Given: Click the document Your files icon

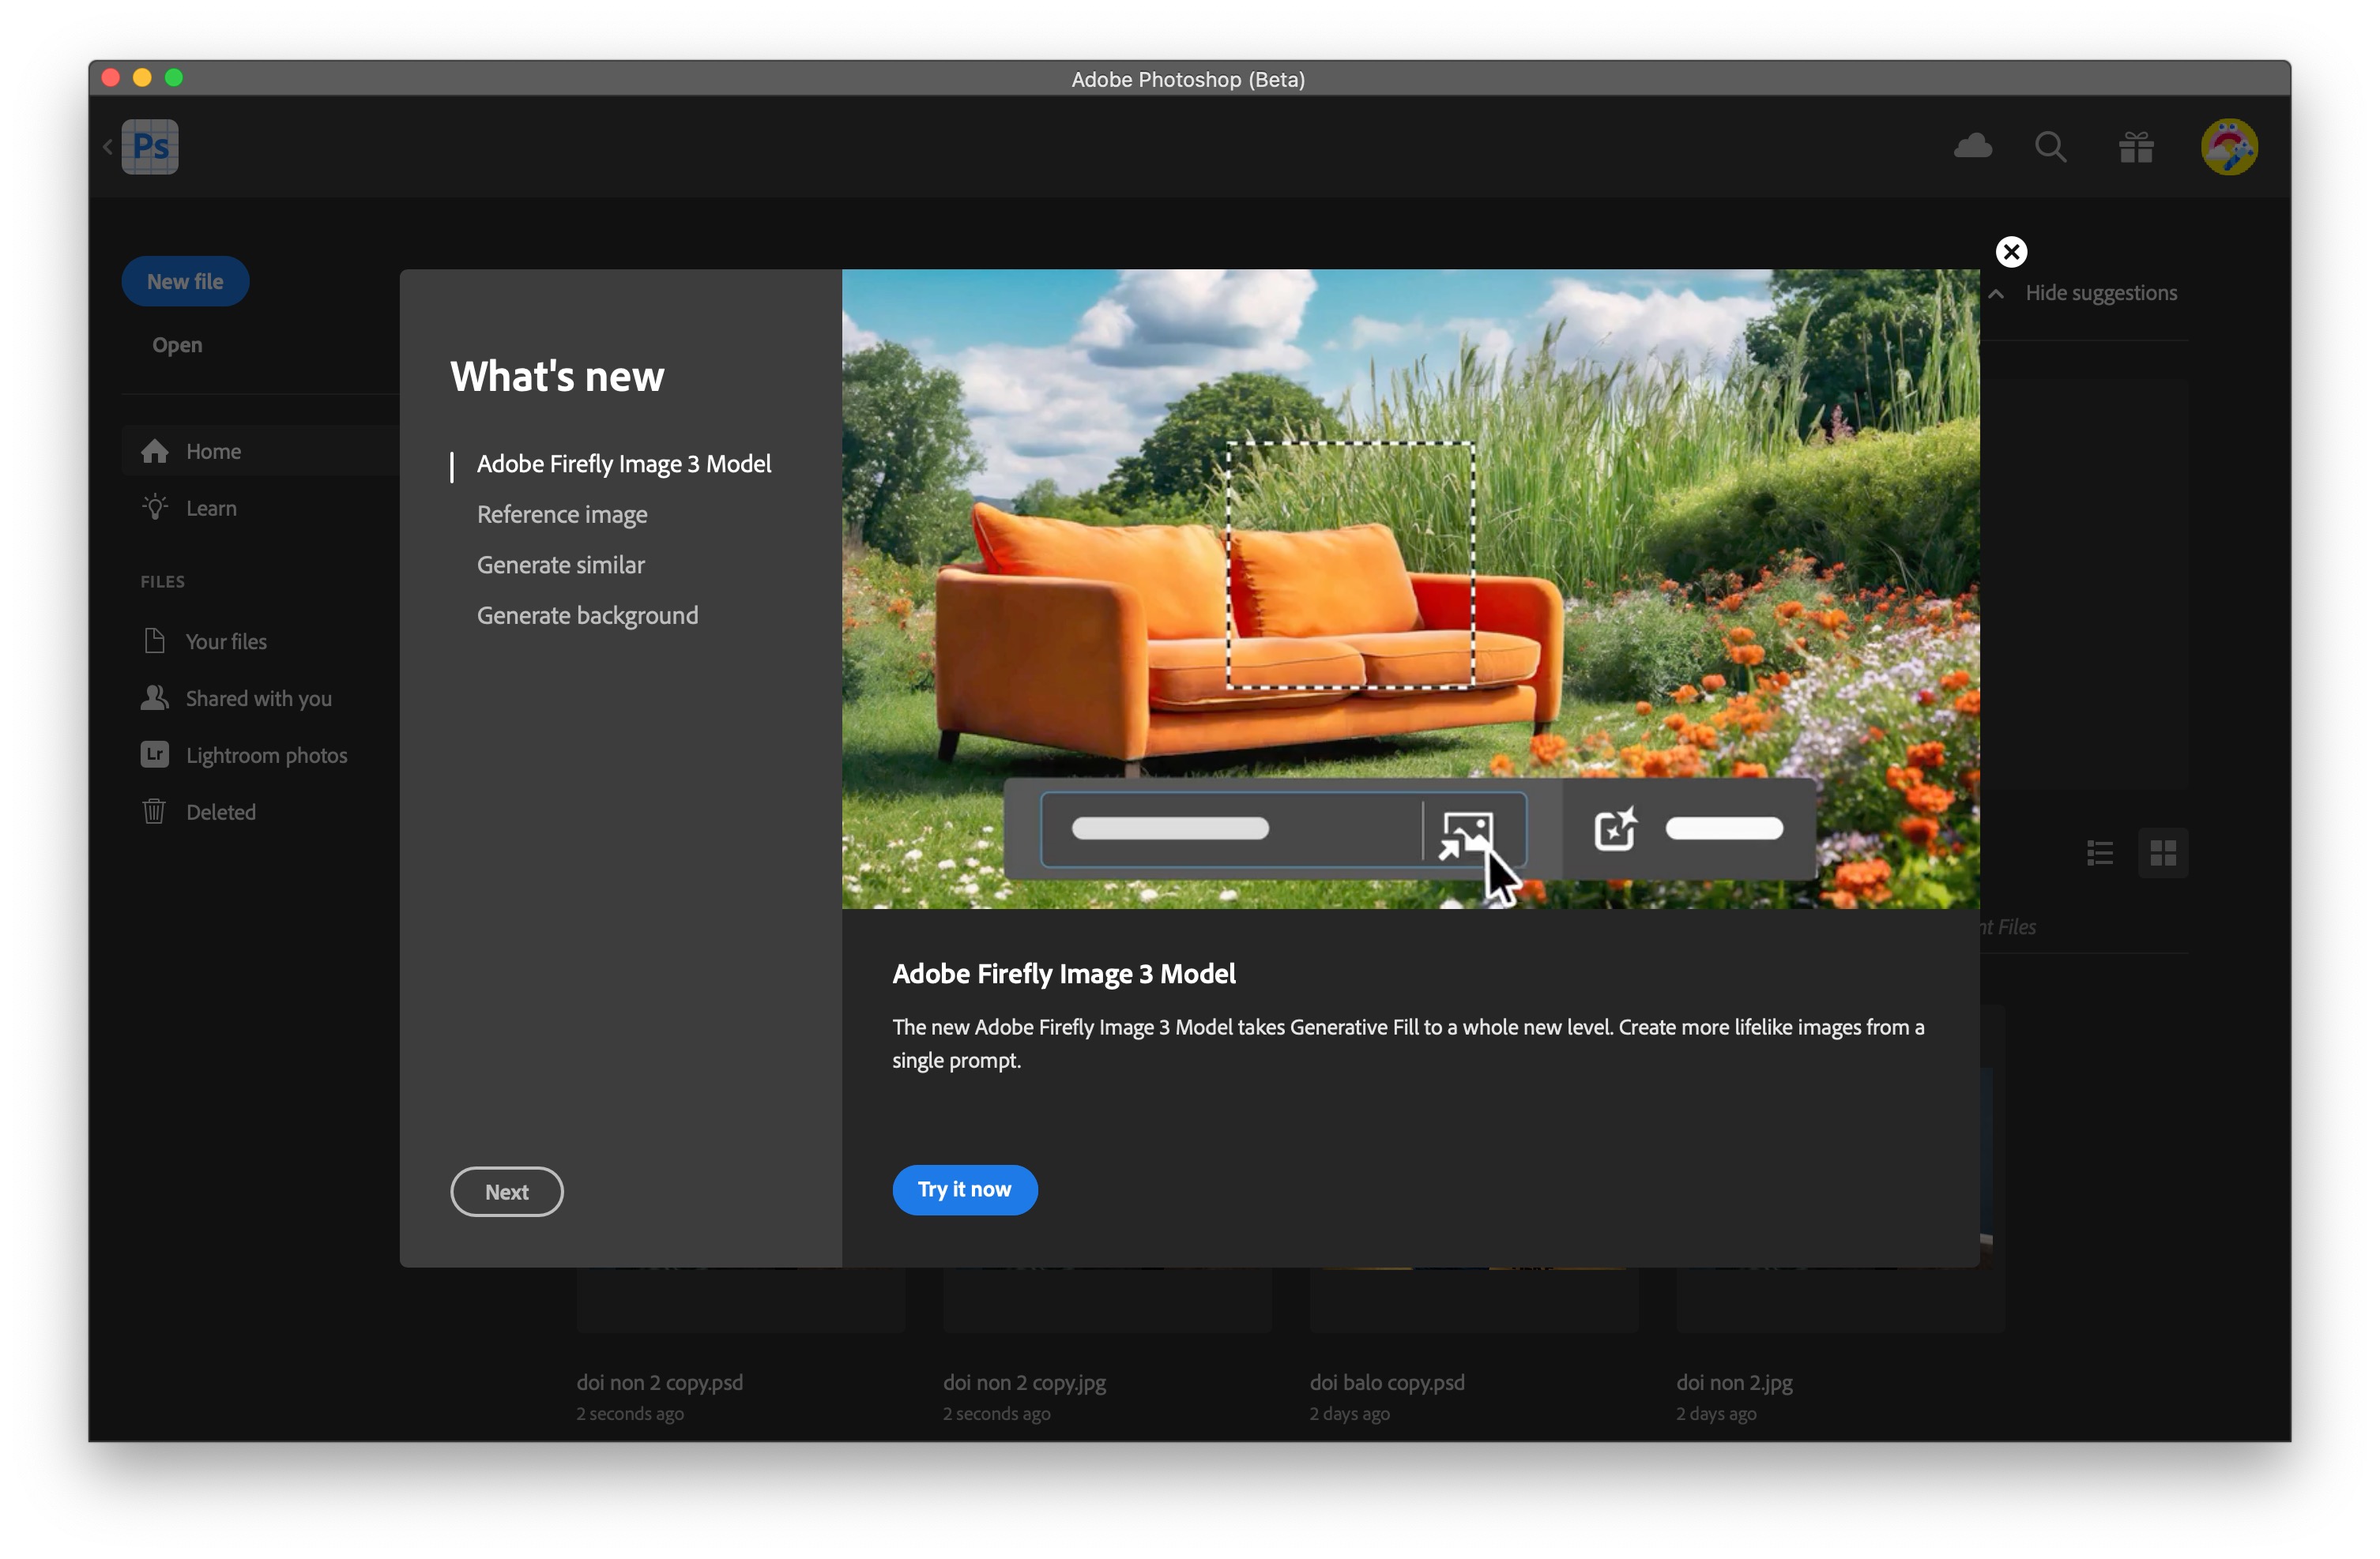Looking at the screenshot, I should tap(154, 641).
